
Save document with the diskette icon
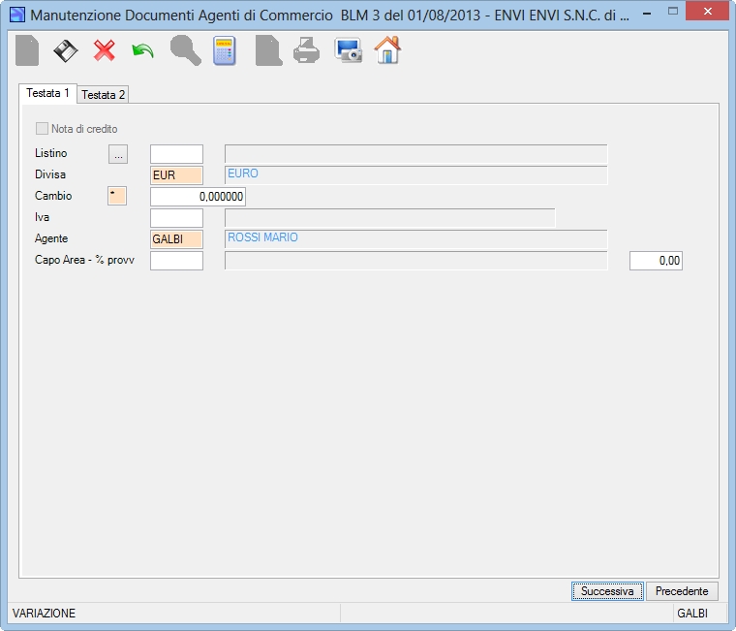[65, 50]
